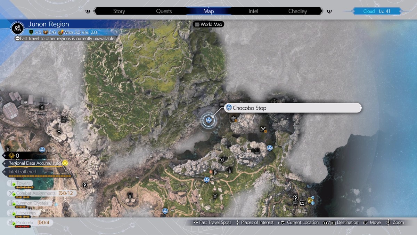Click the Move control hint
Screen dimensions: 417x235
(372, 222)
